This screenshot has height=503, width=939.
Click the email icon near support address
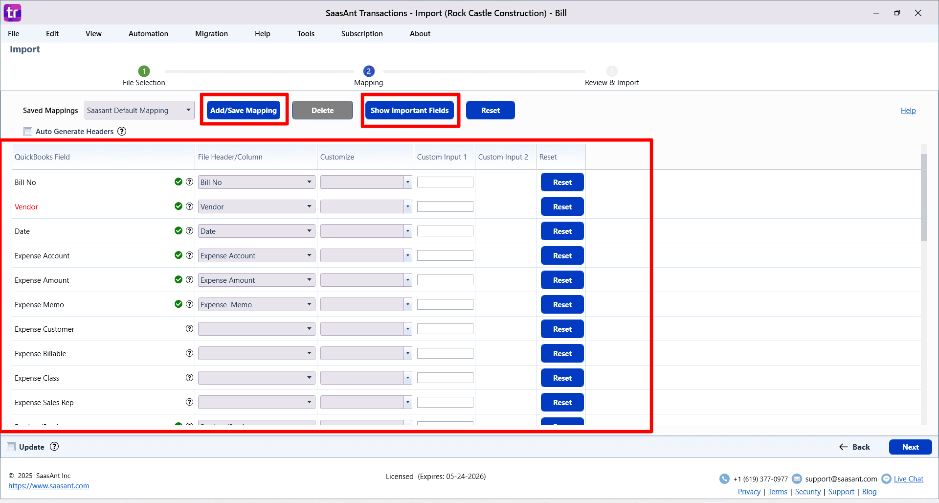pos(797,479)
